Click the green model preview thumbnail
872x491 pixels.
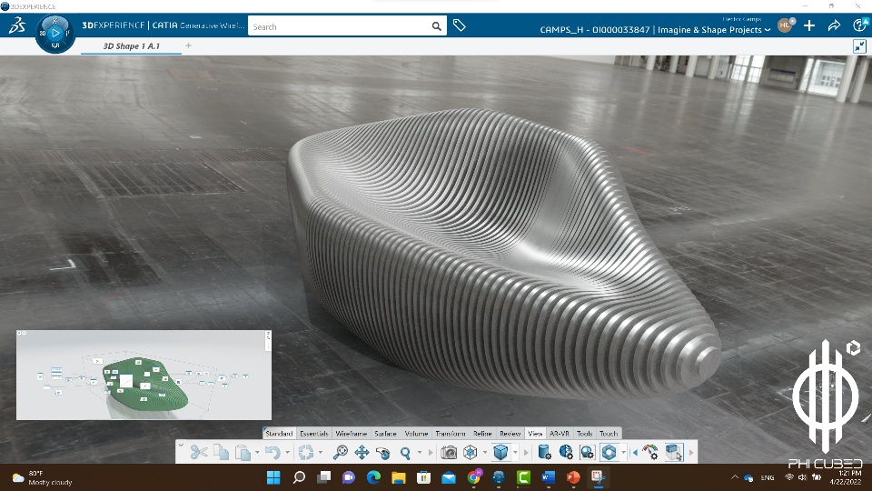[x=144, y=375]
